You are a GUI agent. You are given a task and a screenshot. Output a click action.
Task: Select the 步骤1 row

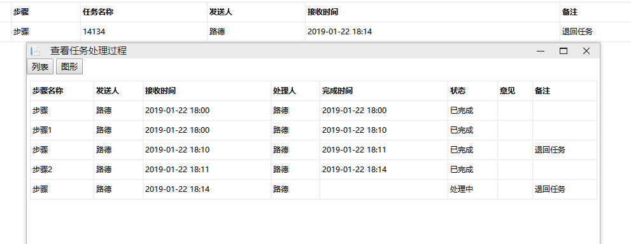pyautogui.click(x=313, y=130)
